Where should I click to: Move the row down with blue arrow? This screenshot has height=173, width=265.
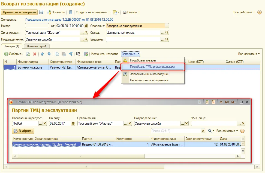(x=49, y=54)
